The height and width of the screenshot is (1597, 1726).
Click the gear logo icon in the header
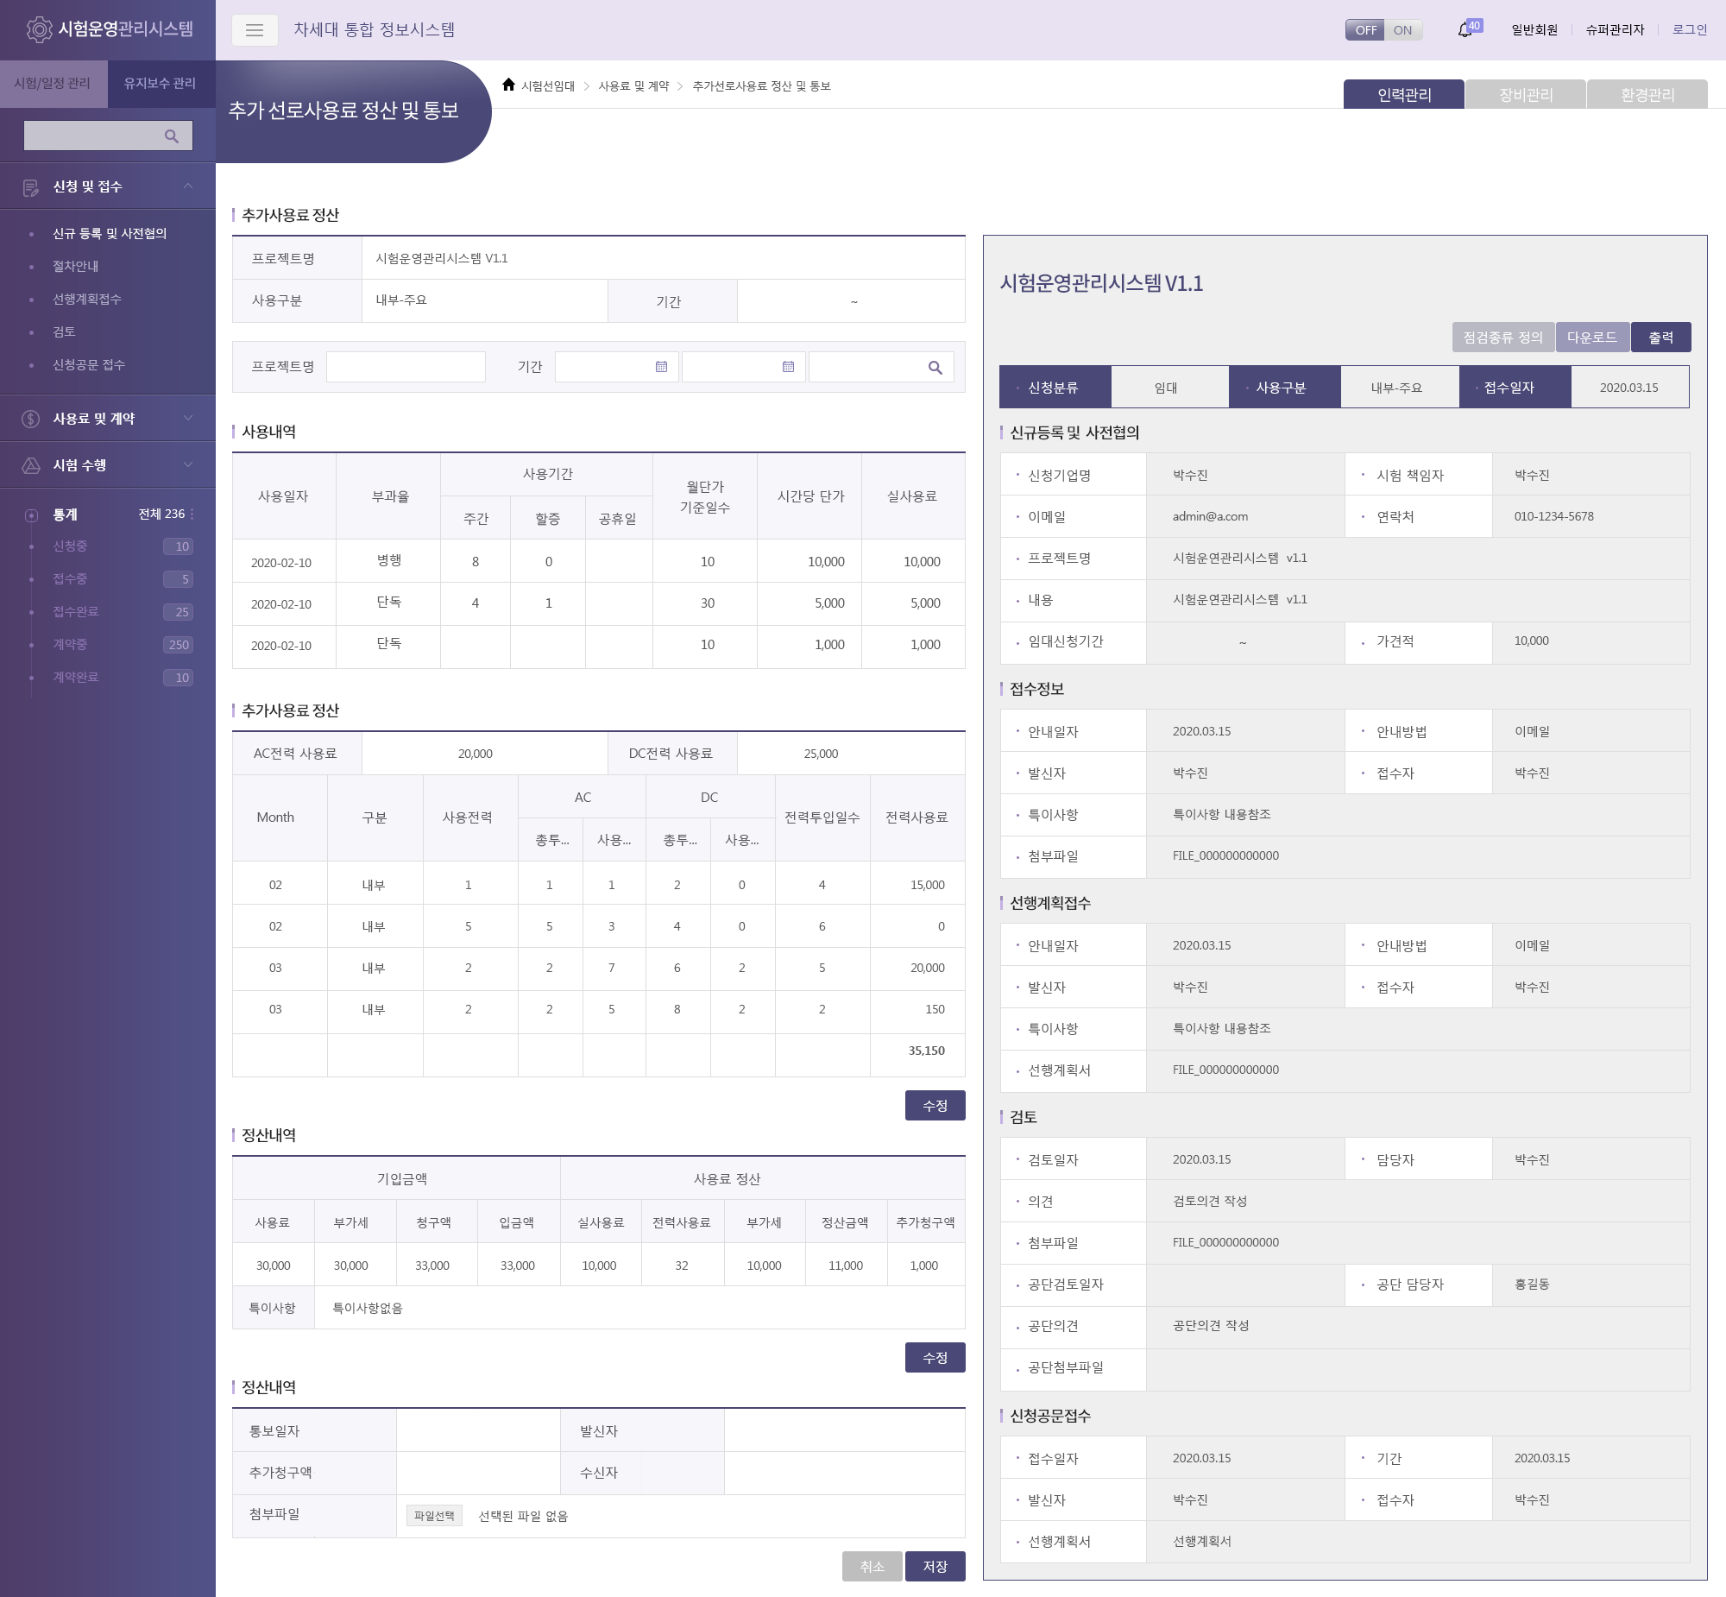coord(39,29)
